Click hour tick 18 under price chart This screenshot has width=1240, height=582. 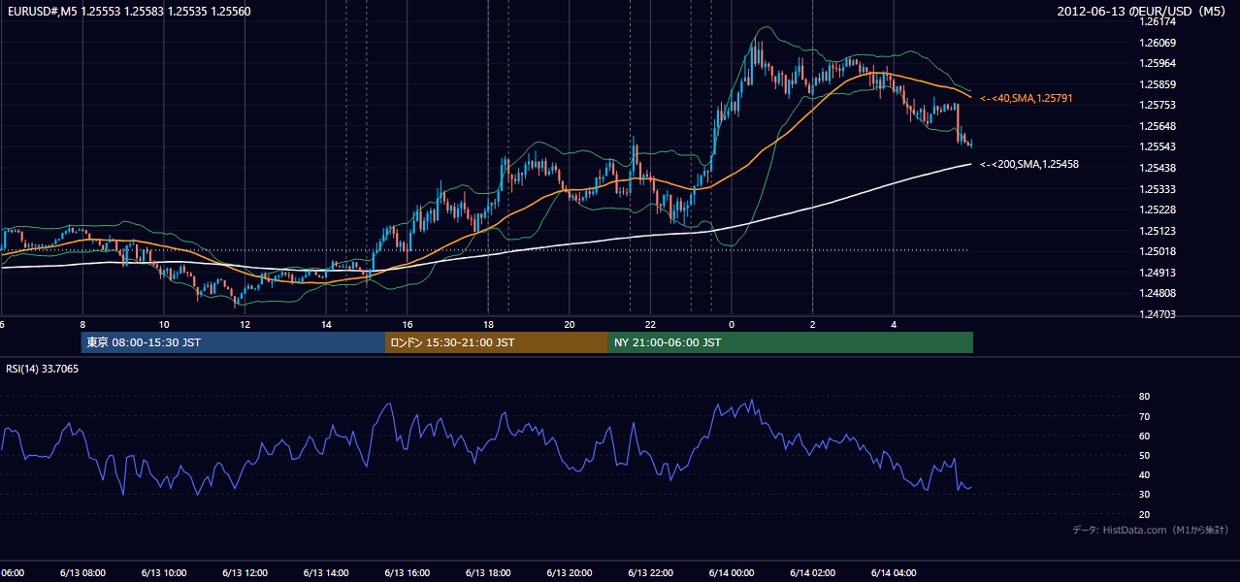488,324
